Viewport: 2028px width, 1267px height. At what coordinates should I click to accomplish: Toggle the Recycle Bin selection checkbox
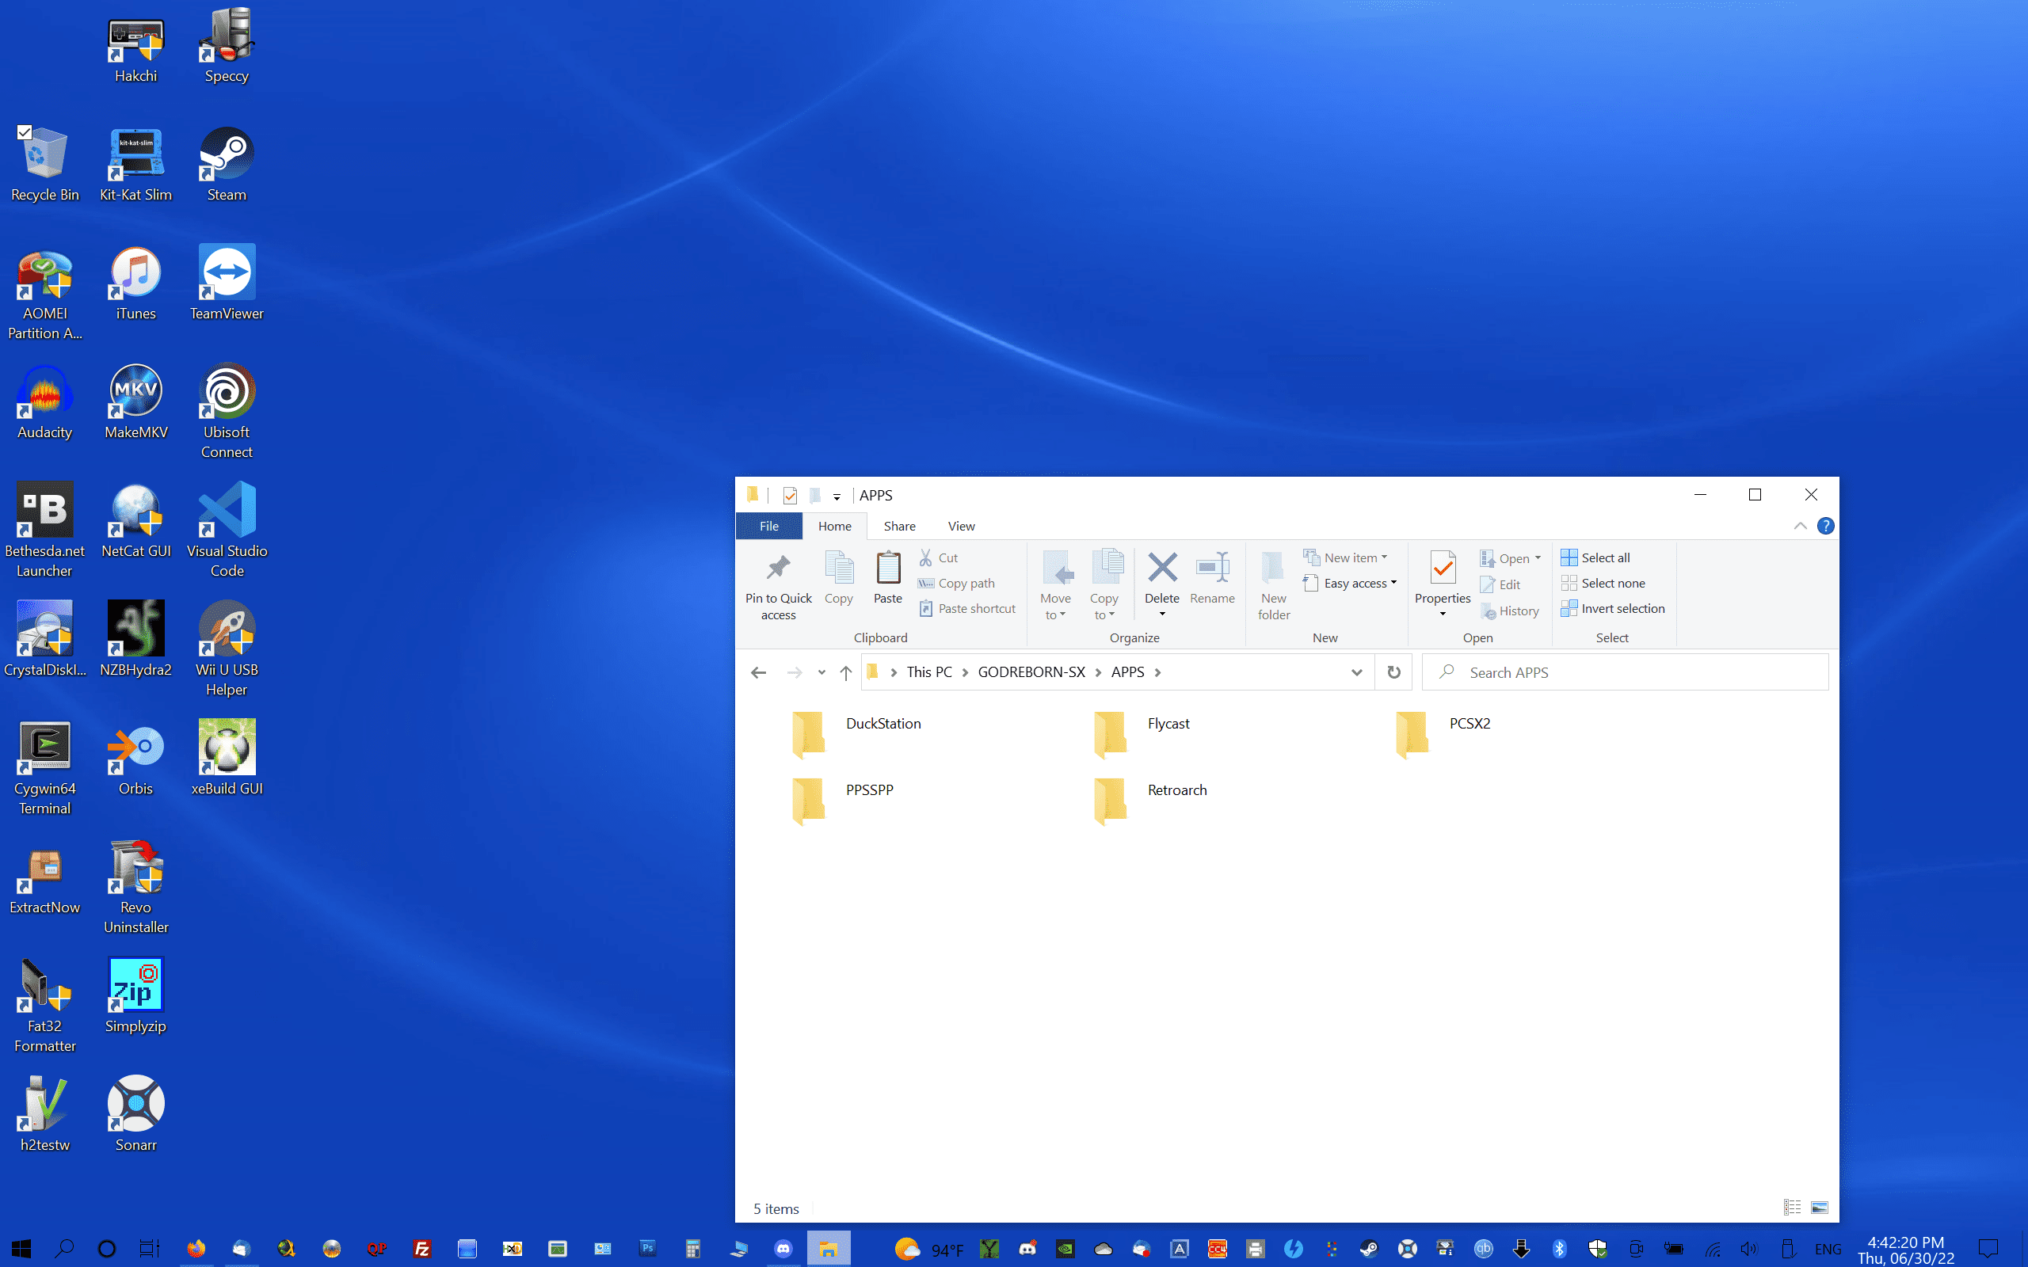click(x=25, y=132)
